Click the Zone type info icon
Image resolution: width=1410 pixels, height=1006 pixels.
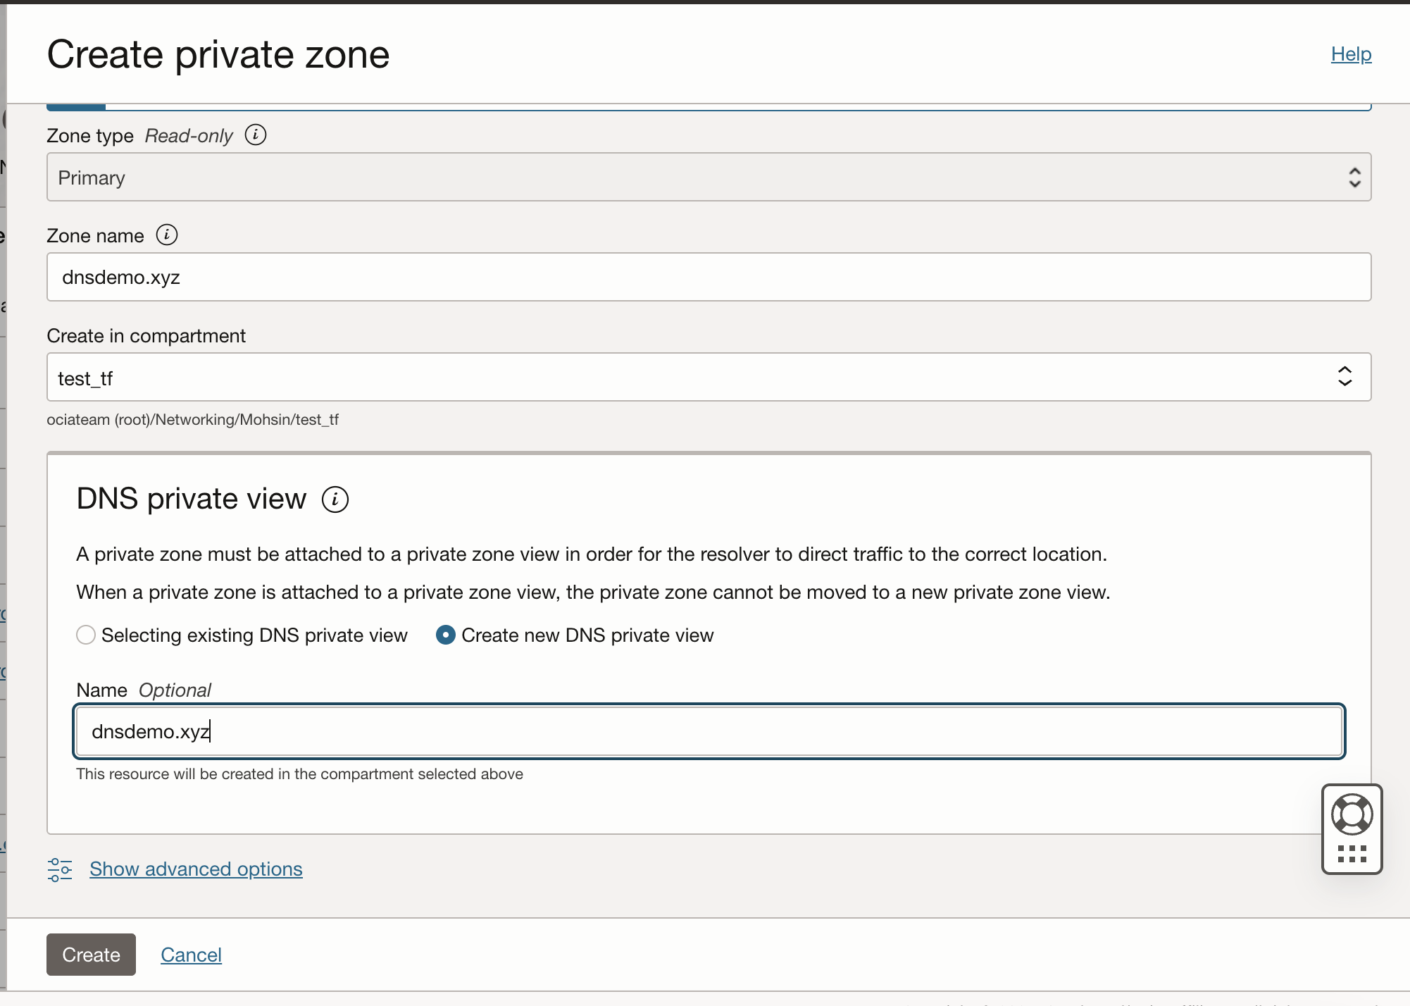255,135
